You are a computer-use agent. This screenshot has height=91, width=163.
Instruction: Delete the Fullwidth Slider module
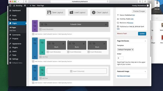click(106, 25)
